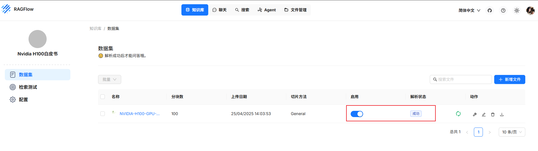The image size is (538, 151).
Task: Open the help question-mark icon
Action: coord(503,10)
